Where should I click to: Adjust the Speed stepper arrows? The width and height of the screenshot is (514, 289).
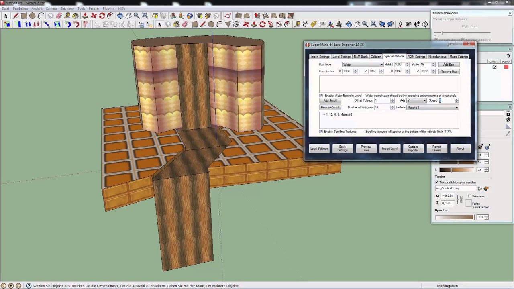457,100
